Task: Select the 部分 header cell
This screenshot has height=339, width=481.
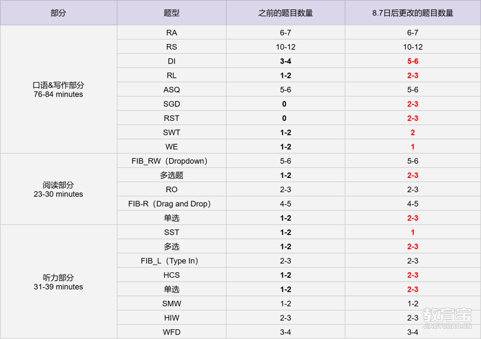Action: point(58,13)
